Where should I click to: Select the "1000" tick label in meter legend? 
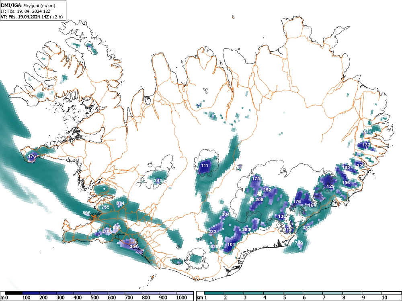(182, 298)
